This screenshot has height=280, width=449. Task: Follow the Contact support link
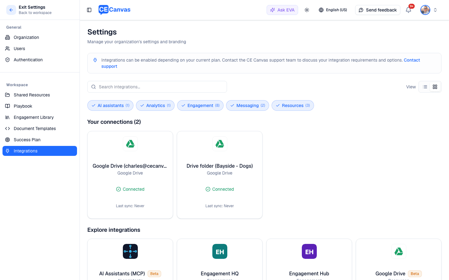[x=412, y=60]
